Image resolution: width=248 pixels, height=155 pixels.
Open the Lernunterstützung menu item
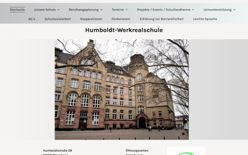tap(217, 10)
